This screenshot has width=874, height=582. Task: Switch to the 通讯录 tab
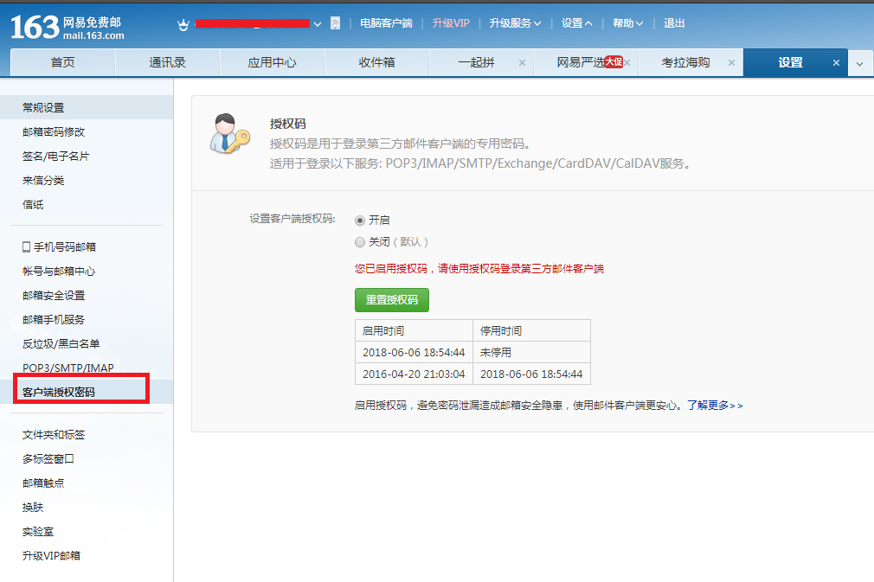[167, 62]
